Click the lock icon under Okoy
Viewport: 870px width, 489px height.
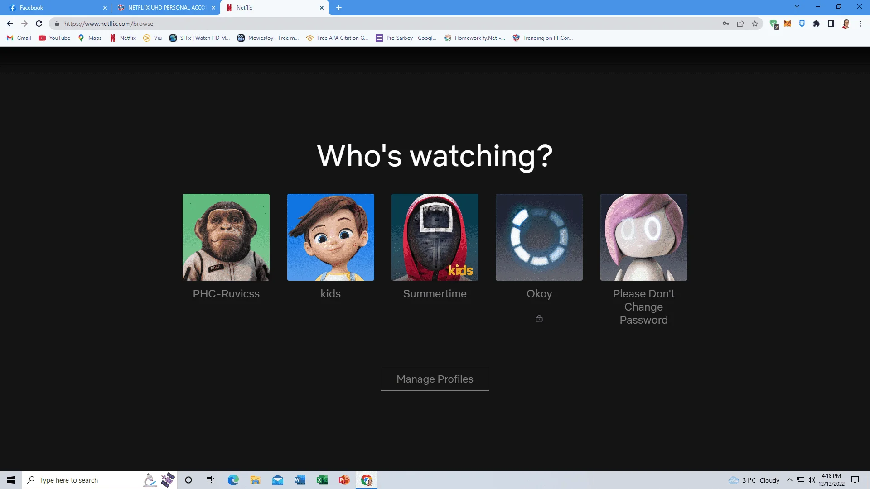click(x=539, y=318)
